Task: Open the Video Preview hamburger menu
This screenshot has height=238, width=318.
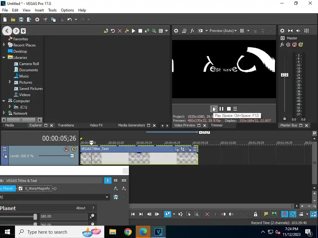Action: click(x=235, y=109)
